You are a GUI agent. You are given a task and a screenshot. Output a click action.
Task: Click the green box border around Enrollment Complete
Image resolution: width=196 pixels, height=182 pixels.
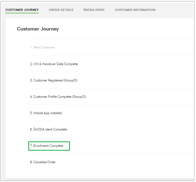point(49,142)
